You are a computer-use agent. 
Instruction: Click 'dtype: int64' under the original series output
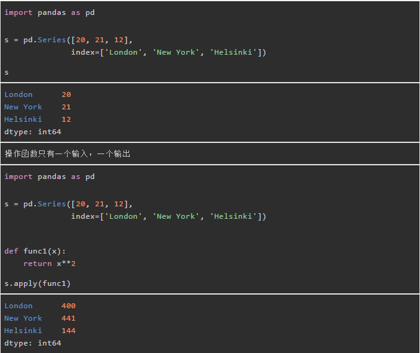click(x=32, y=132)
